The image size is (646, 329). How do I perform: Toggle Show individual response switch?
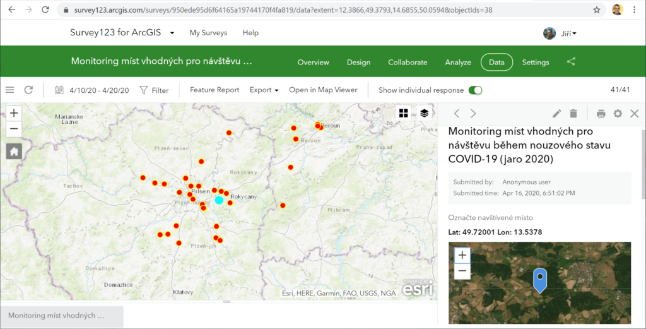[x=475, y=90]
